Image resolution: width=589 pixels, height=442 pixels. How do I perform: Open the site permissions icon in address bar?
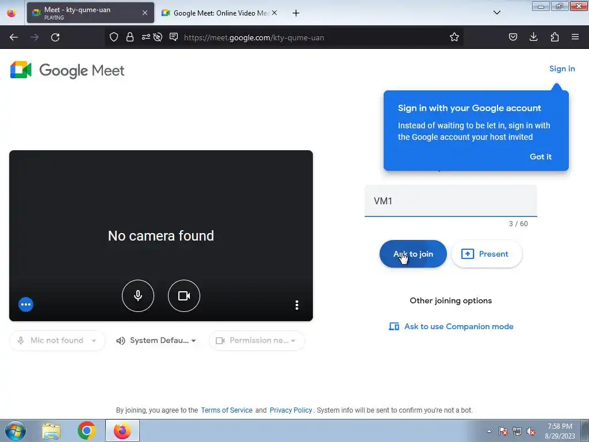(x=146, y=37)
